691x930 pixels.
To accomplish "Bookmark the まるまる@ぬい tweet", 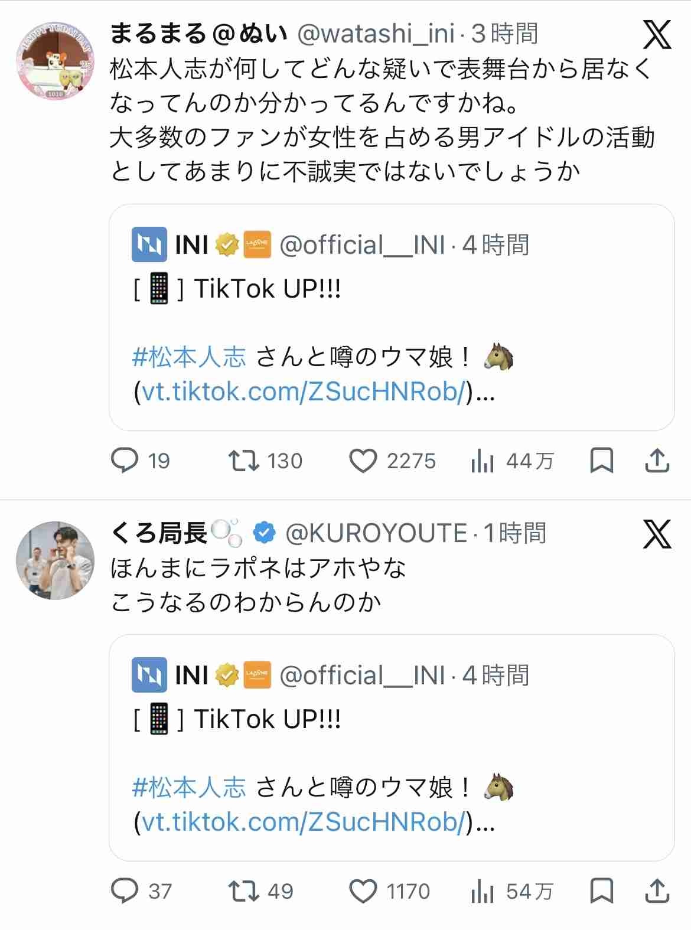I will [x=601, y=461].
